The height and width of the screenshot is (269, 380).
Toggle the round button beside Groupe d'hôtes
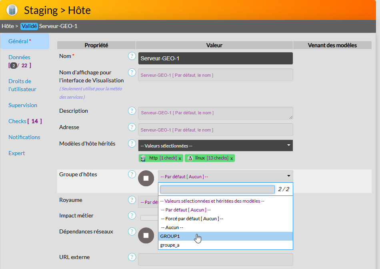146,178
